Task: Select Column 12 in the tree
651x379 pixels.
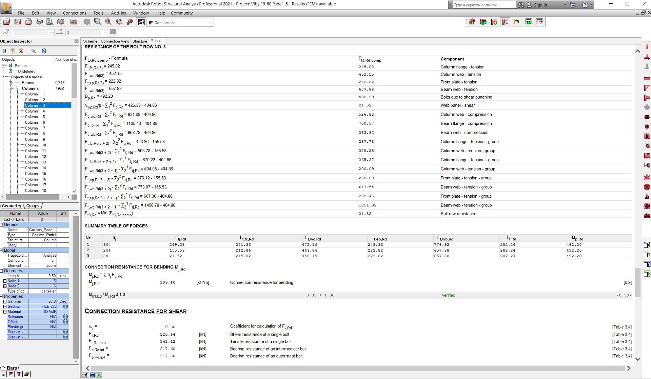Action: [x=35, y=157]
